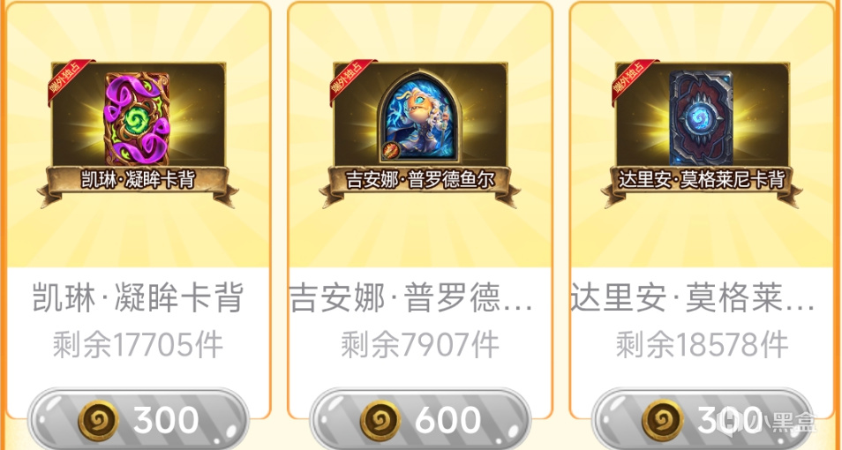Tap the 300 coin button under 凯琳·凝眸卡背
Screen dimensions: 842x450
point(138,419)
